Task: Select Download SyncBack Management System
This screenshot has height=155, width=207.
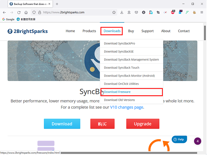Action: (x=131, y=59)
